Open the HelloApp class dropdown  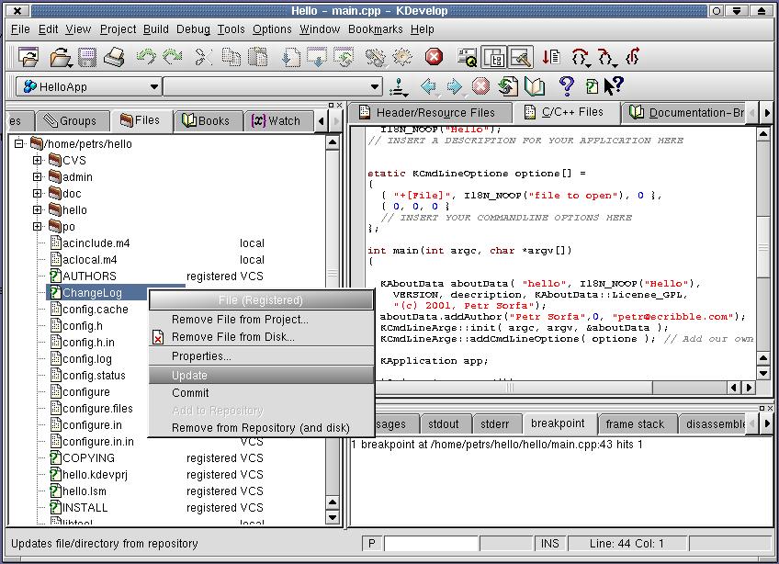88,87
